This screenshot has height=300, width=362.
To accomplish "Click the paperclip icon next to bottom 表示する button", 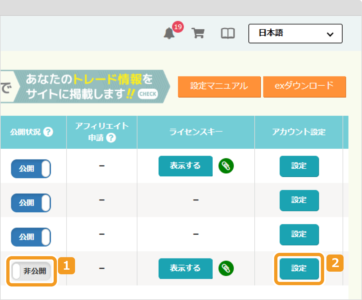I will pos(226,269).
